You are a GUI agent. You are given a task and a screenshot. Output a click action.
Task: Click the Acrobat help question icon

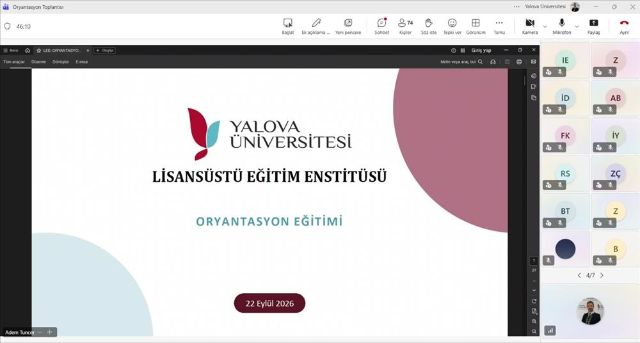point(454,51)
